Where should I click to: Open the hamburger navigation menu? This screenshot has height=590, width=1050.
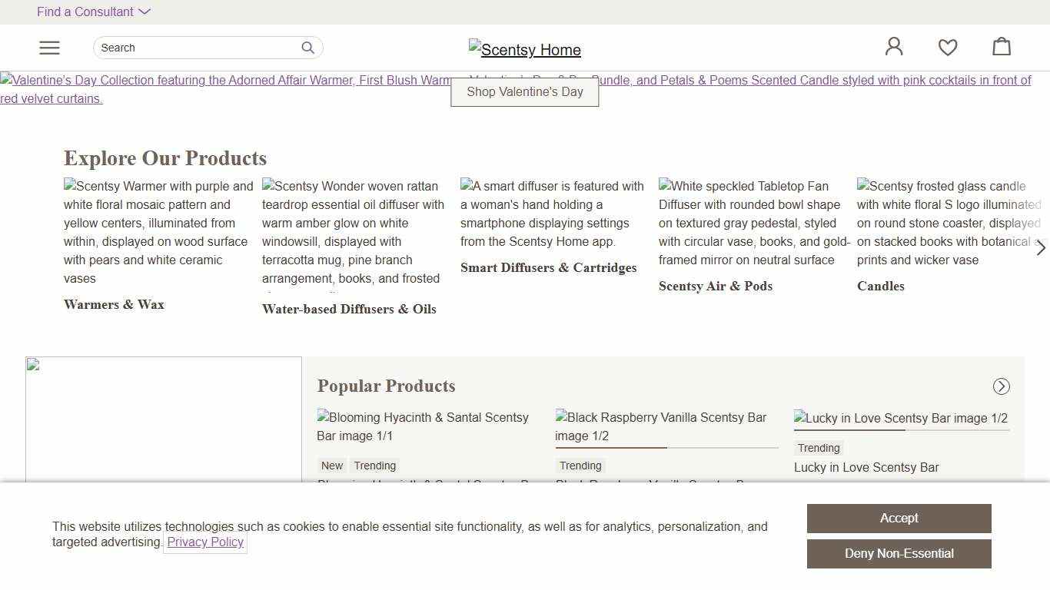(x=49, y=48)
